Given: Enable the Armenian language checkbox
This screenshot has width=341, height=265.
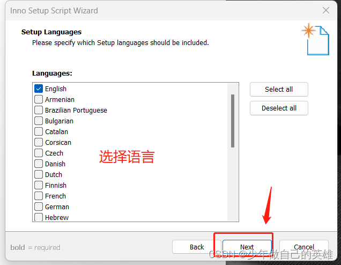Looking at the screenshot, I should [x=39, y=99].
